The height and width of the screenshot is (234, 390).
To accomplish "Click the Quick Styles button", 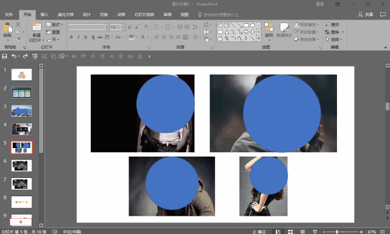I will click(x=284, y=30).
